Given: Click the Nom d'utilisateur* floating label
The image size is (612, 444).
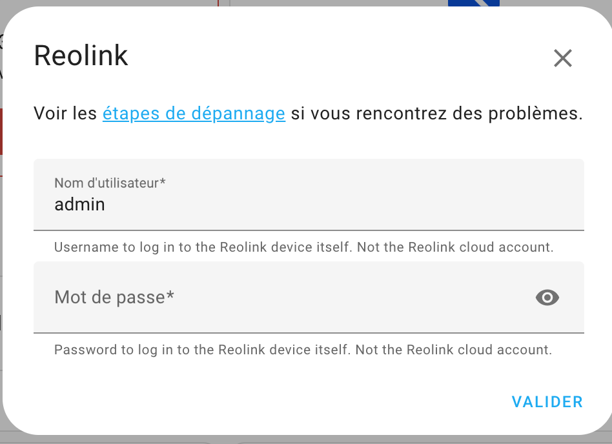Looking at the screenshot, I should (x=110, y=183).
